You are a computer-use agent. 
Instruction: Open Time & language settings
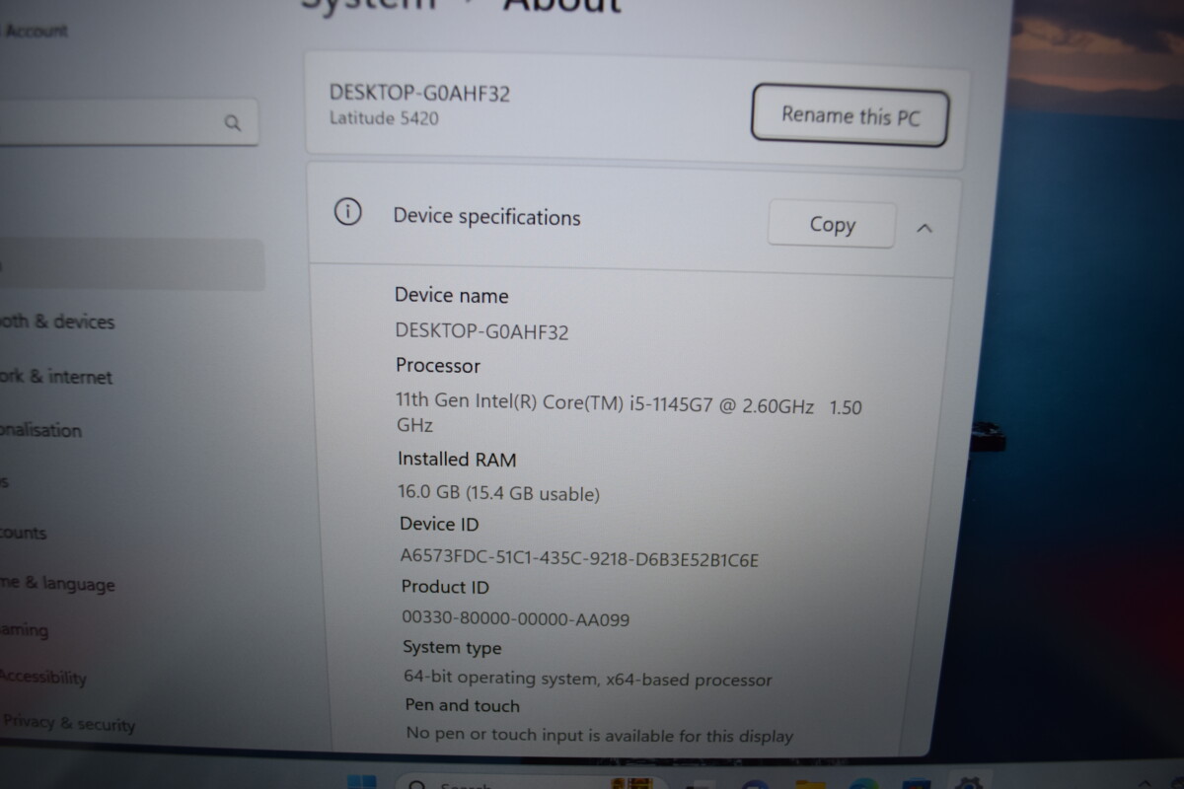(x=57, y=584)
